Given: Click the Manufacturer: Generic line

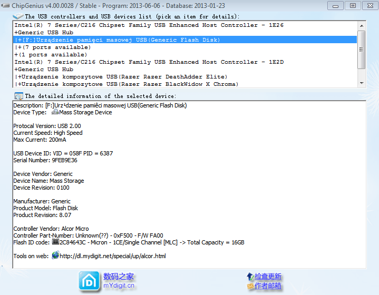Looking at the screenshot, I should (x=42, y=201).
